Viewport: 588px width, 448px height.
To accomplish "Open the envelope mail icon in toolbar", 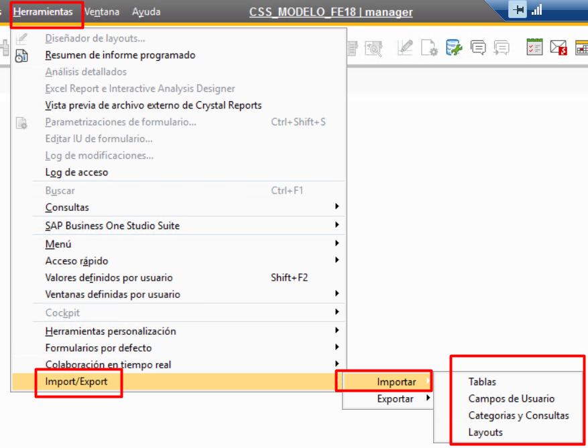I will [558, 47].
